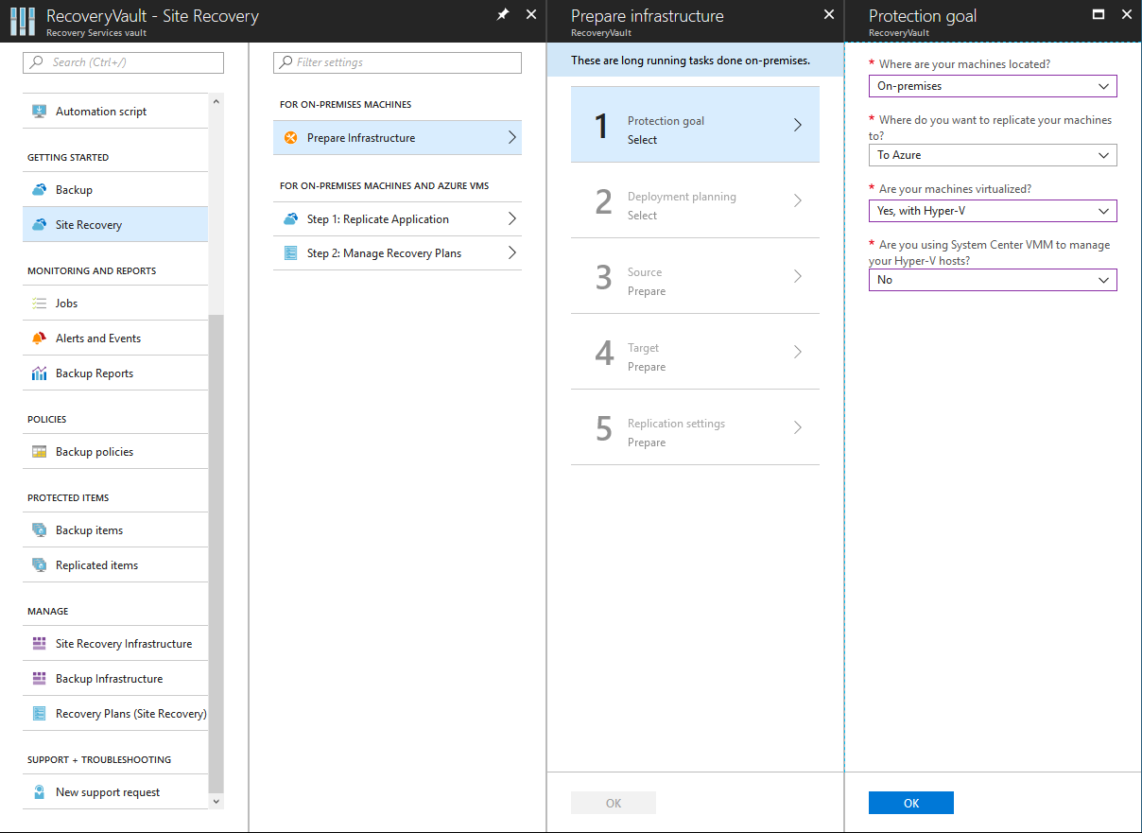Click the sidebar scroll down arrow
This screenshot has width=1142, height=833.
point(216,801)
